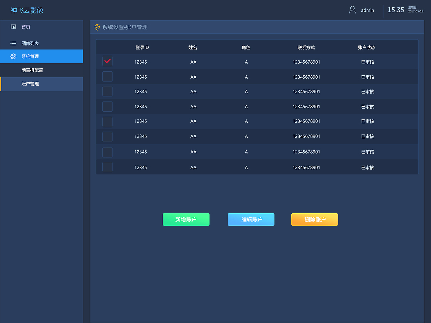431x323 pixels.
Task: Click the blue 编辑账户 button
Action: (251, 219)
